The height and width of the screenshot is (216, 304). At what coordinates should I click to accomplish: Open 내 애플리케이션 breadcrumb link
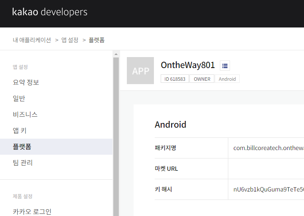point(32,40)
